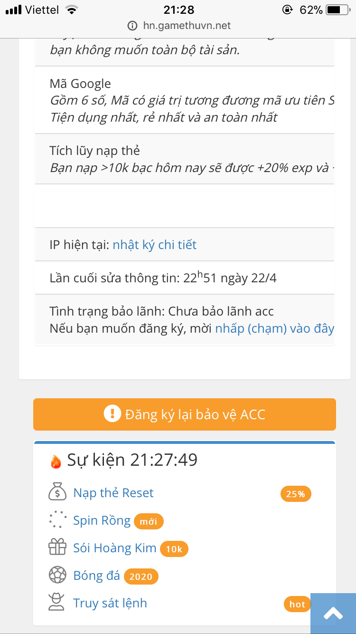The height and width of the screenshot is (634, 356).
Task: Tap the site info icon in address bar
Action: (x=132, y=25)
